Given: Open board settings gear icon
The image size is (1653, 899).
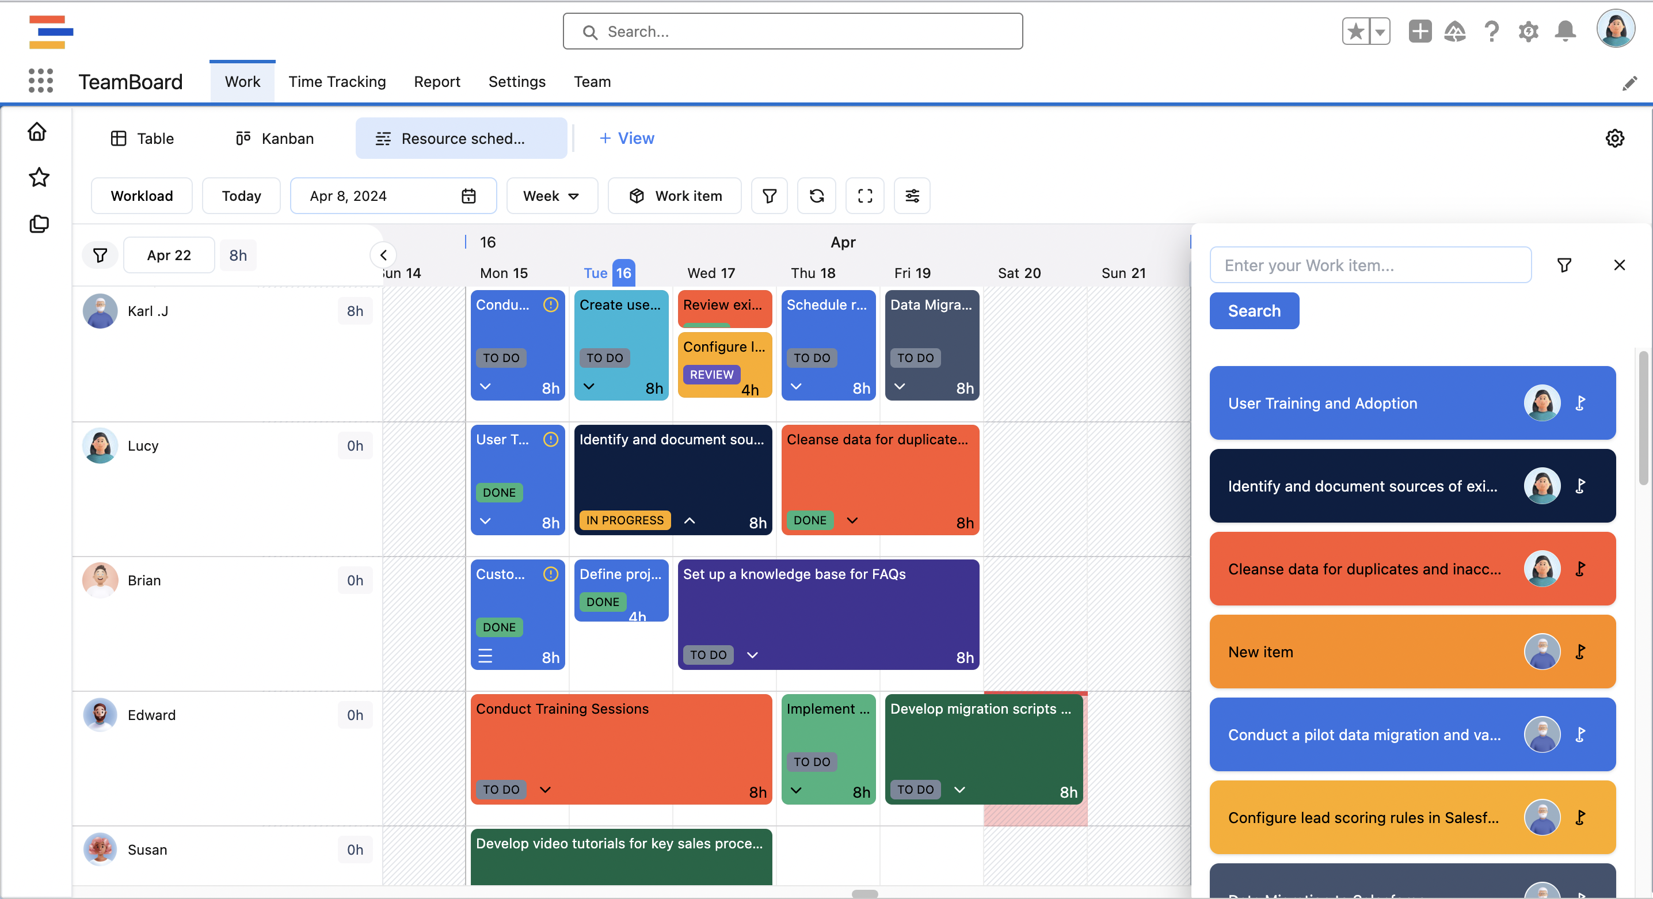Looking at the screenshot, I should point(1614,139).
